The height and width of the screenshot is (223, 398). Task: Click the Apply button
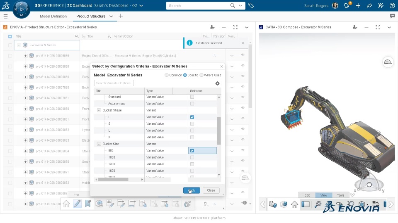(192, 190)
